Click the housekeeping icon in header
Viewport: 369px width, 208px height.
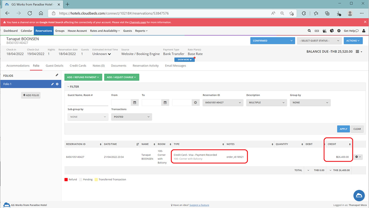pyautogui.click(x=324, y=31)
